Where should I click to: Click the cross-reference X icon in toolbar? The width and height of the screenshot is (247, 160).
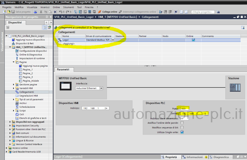176,12
